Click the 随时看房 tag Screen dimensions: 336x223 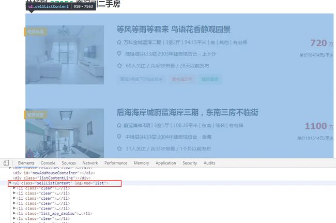pos(210,79)
